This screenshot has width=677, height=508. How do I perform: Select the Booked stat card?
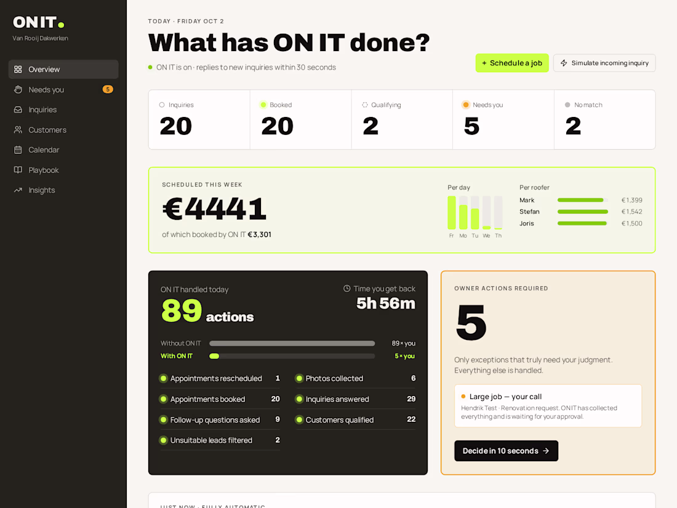click(x=301, y=119)
